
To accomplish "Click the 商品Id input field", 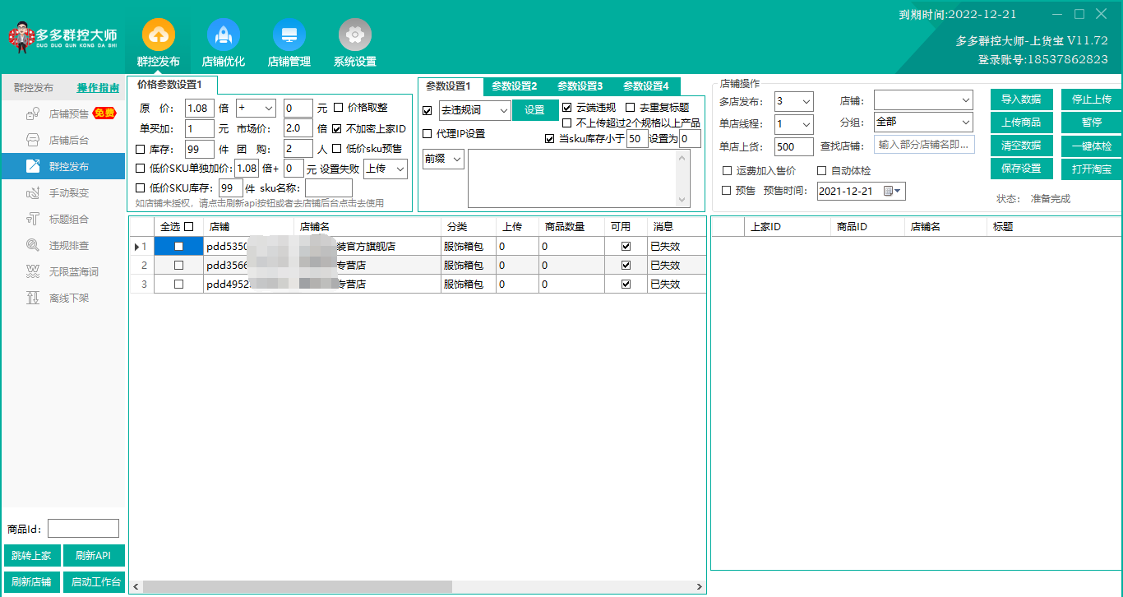I will click(83, 529).
